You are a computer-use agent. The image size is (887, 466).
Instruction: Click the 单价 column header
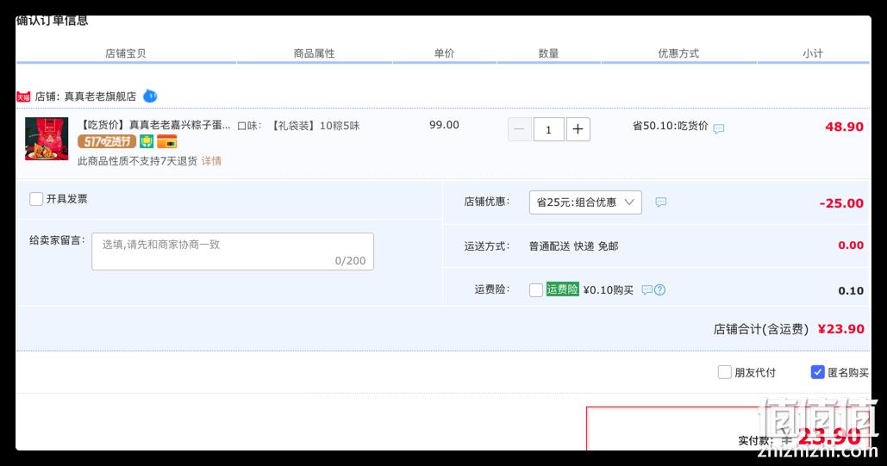pyautogui.click(x=444, y=53)
